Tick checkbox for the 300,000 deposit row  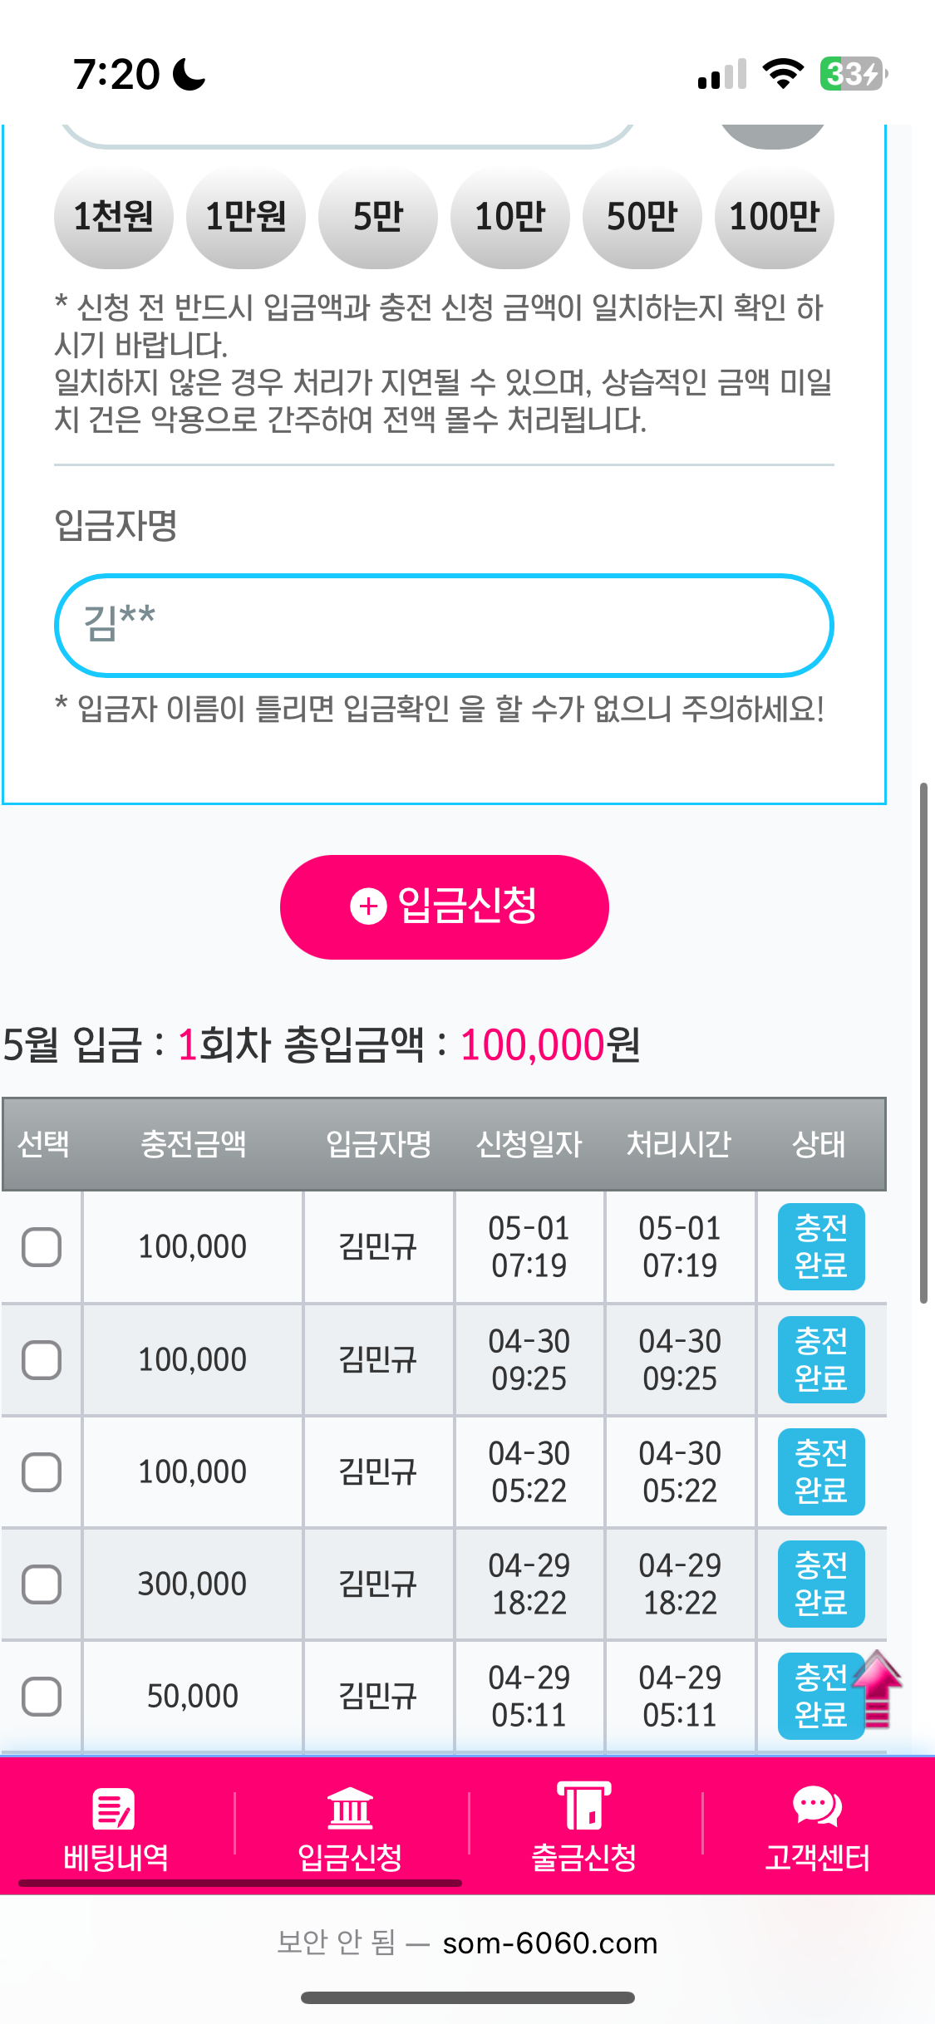42,1584
